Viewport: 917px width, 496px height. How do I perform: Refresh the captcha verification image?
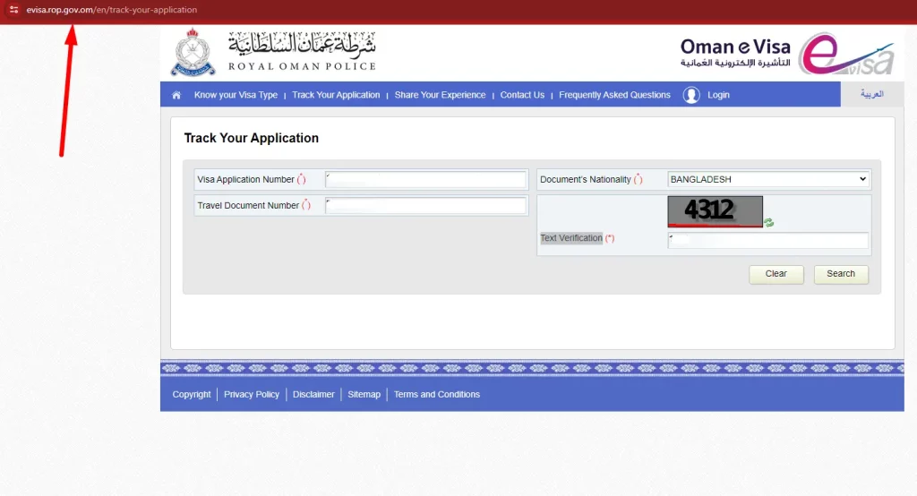coord(768,222)
